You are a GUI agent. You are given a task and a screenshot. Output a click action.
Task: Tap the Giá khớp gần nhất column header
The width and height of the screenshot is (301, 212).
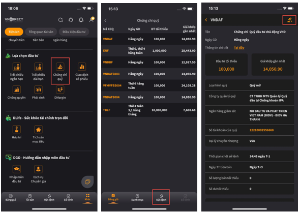pos(189,29)
